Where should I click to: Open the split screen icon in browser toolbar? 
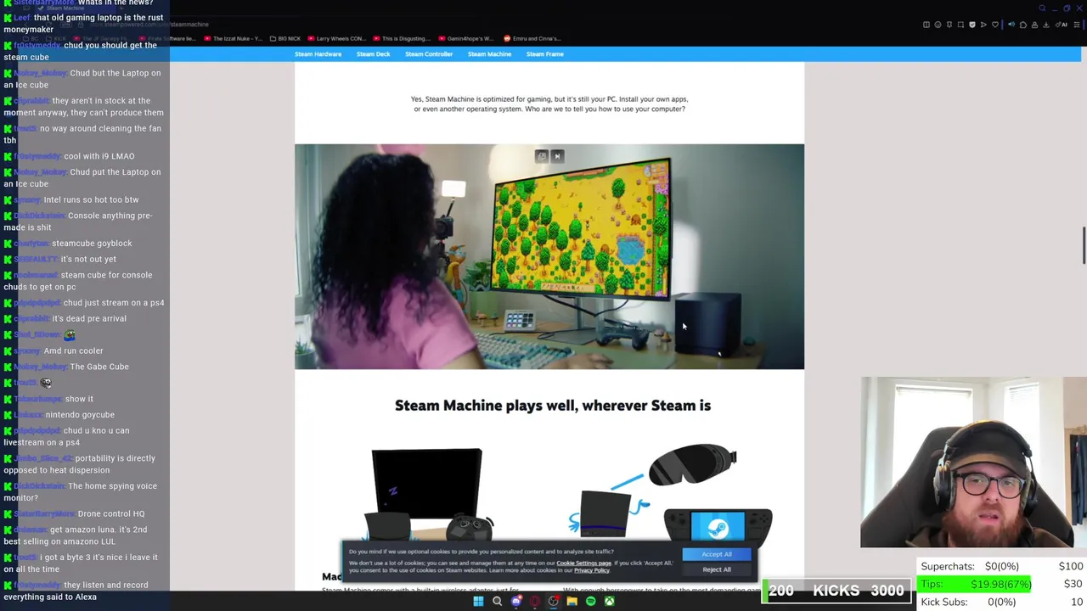[x=926, y=25]
